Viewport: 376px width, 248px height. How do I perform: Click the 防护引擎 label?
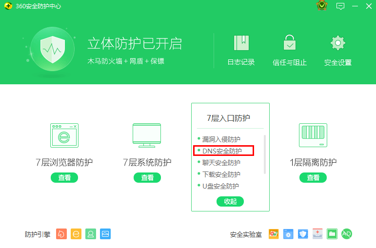tap(38, 234)
